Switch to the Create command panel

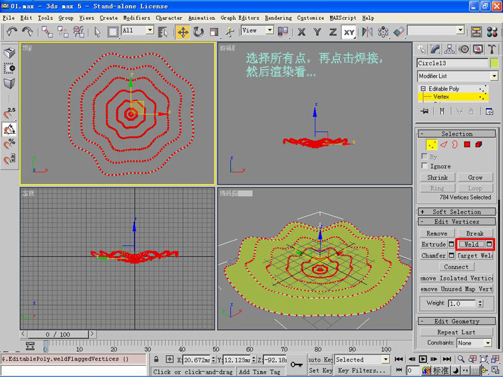421,49
